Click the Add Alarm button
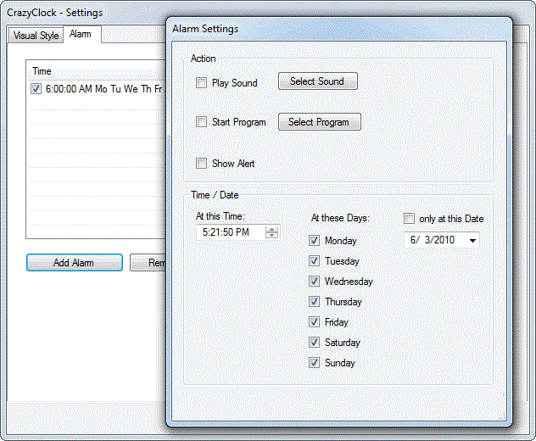 [x=74, y=263]
